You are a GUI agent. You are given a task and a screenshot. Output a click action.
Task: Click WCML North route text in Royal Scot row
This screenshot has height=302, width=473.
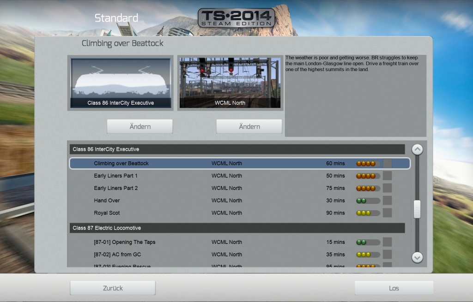226,213
